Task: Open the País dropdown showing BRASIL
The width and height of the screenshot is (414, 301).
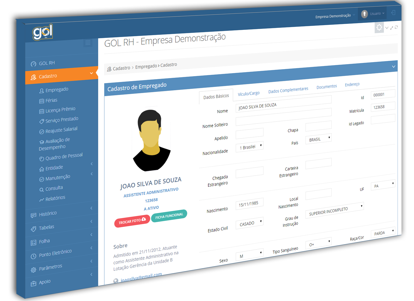Action: click(319, 139)
